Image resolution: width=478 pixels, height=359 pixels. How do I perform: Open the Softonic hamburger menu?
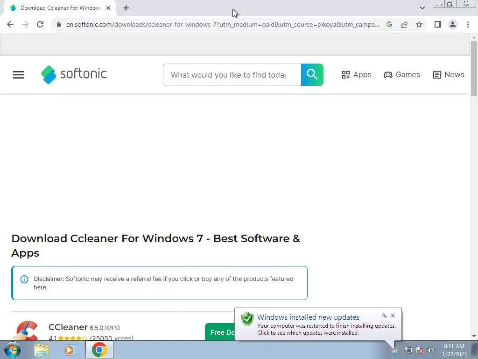point(19,75)
